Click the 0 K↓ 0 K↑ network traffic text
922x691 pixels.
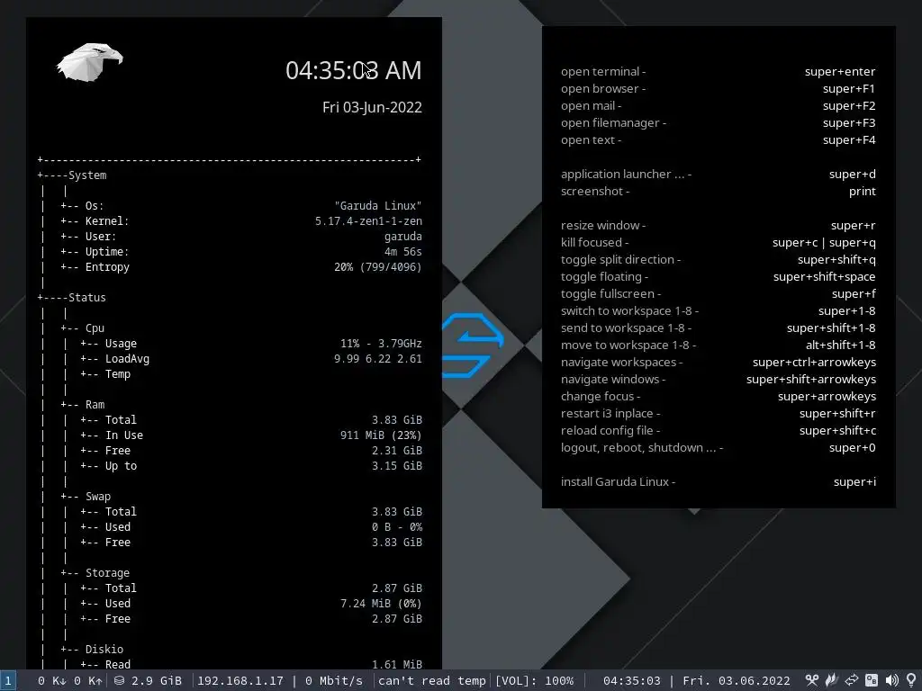tap(70, 680)
